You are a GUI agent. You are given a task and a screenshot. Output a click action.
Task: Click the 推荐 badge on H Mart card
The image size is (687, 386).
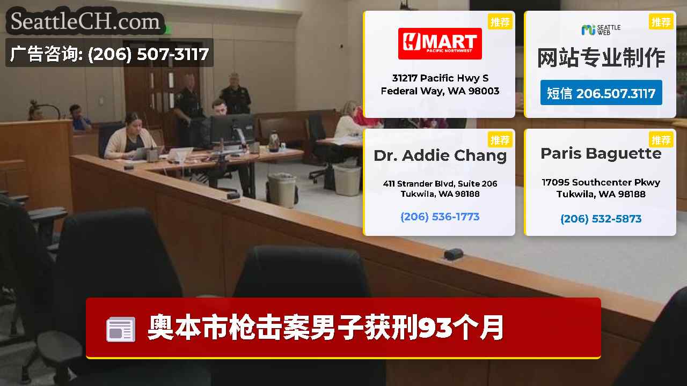(500, 22)
